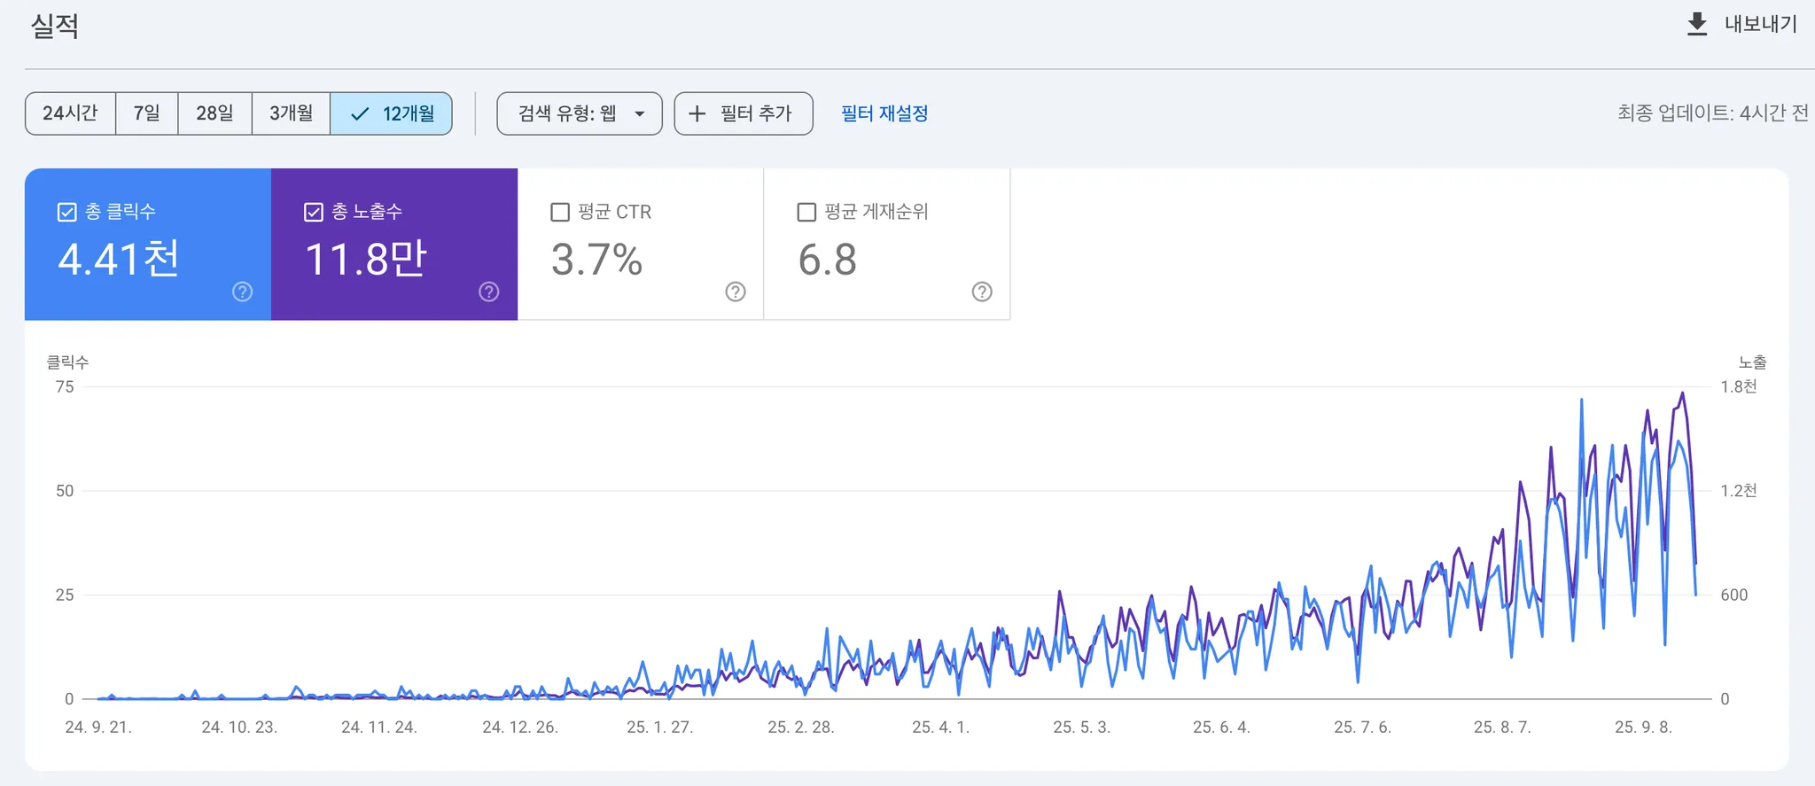Select the 12개월 date range tab
The height and width of the screenshot is (786, 1815).
pos(392,113)
